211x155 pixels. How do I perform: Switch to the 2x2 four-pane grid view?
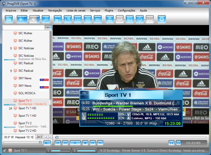pyautogui.click(x=78, y=19)
